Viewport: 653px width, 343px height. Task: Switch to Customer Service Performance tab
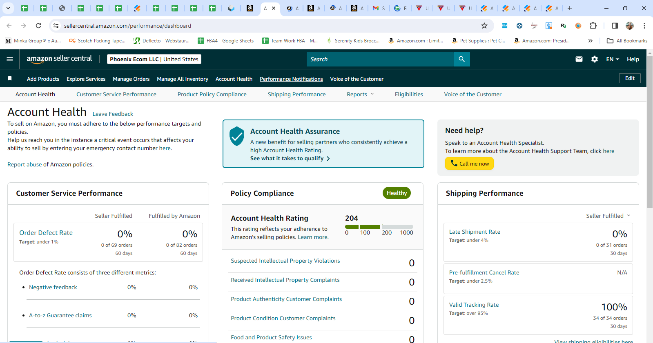(116, 94)
